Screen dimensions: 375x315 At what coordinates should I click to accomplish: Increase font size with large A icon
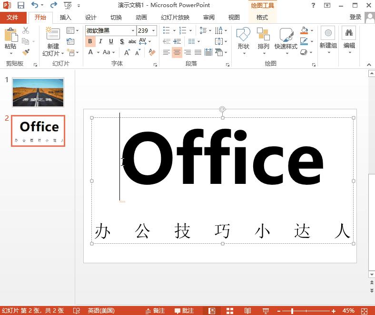coord(127,52)
